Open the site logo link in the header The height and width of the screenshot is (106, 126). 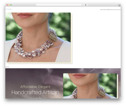9,9
